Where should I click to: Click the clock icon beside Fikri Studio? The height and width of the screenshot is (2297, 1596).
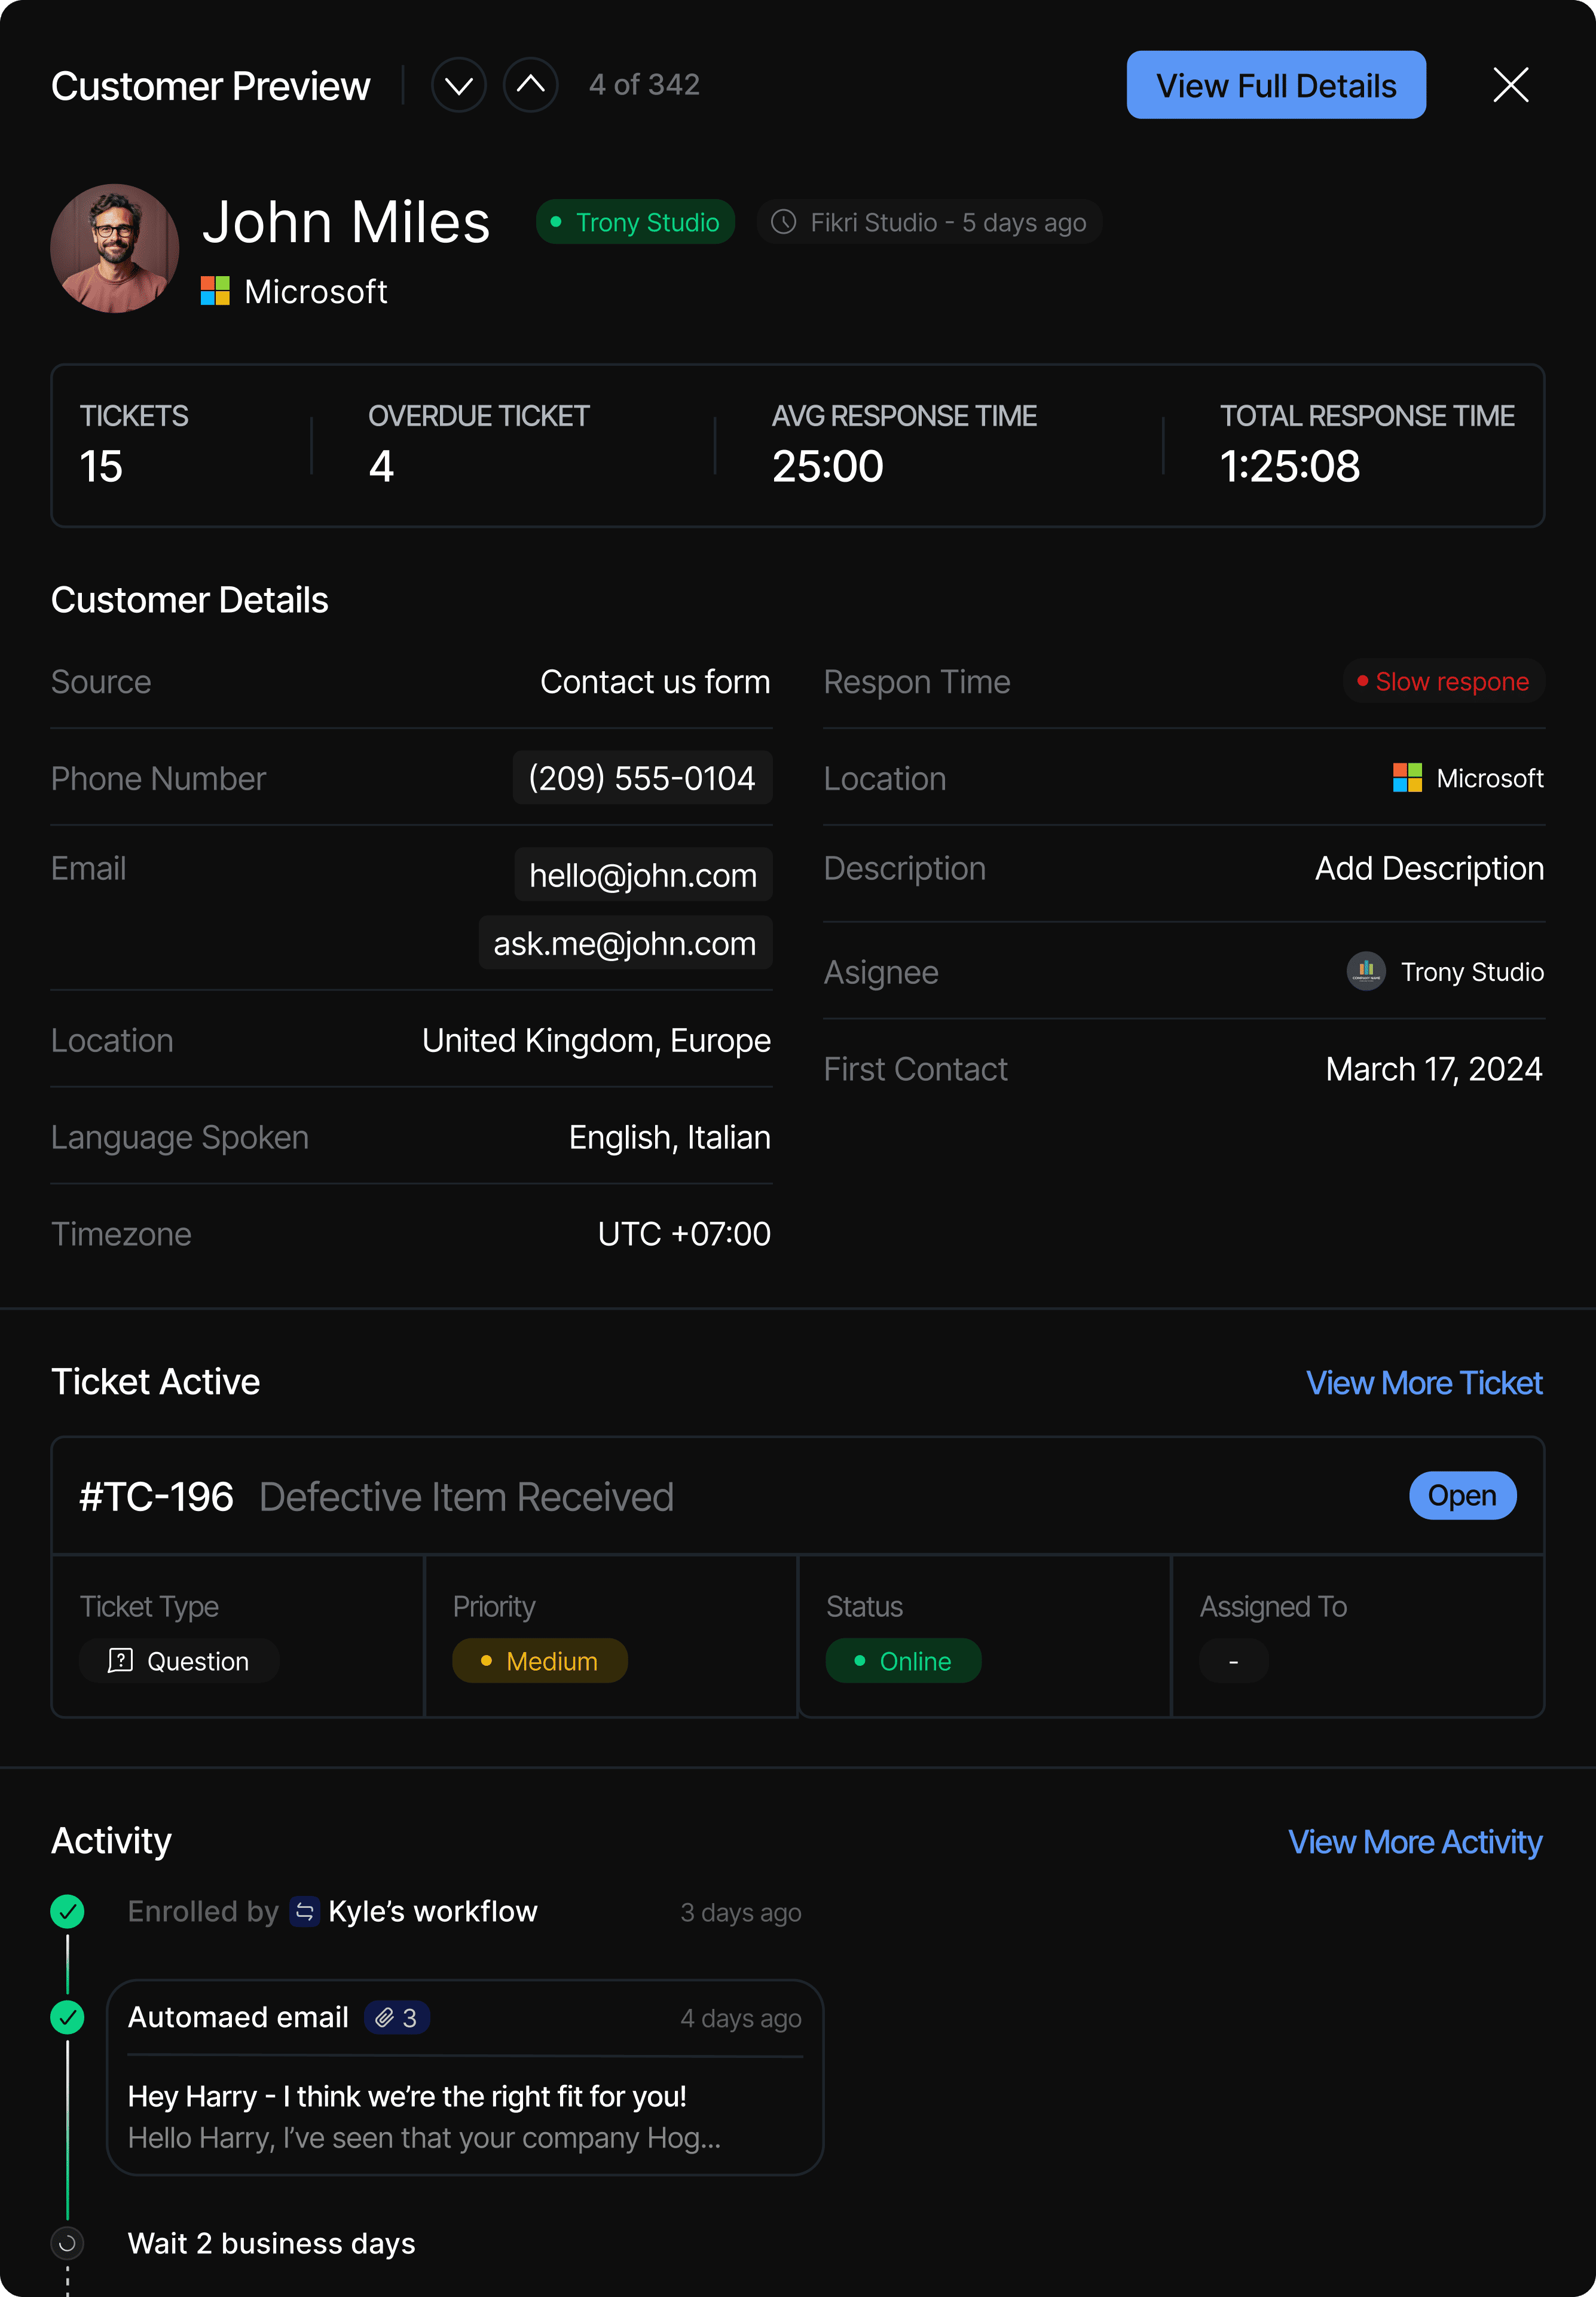(x=784, y=222)
